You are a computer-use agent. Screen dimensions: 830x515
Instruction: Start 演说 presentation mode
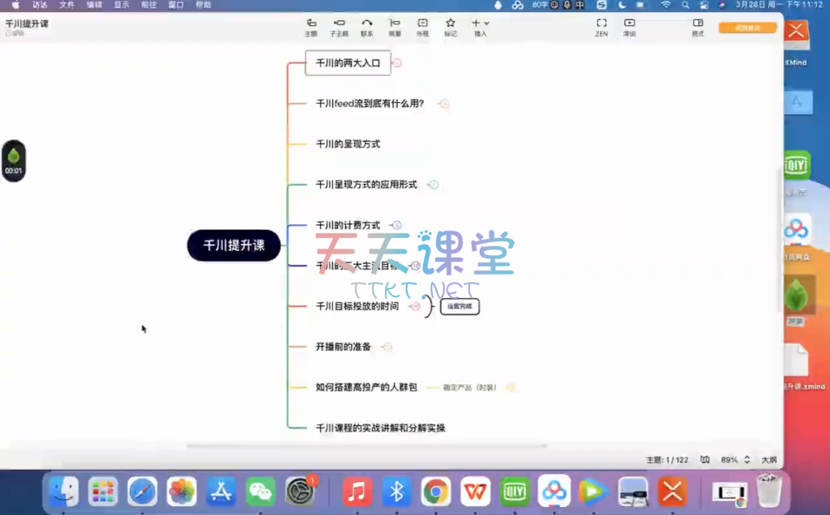point(629,26)
